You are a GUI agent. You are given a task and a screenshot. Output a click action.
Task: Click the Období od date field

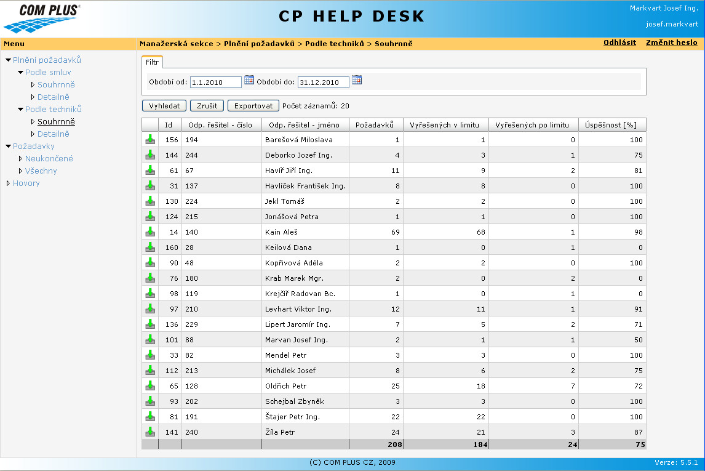click(216, 83)
